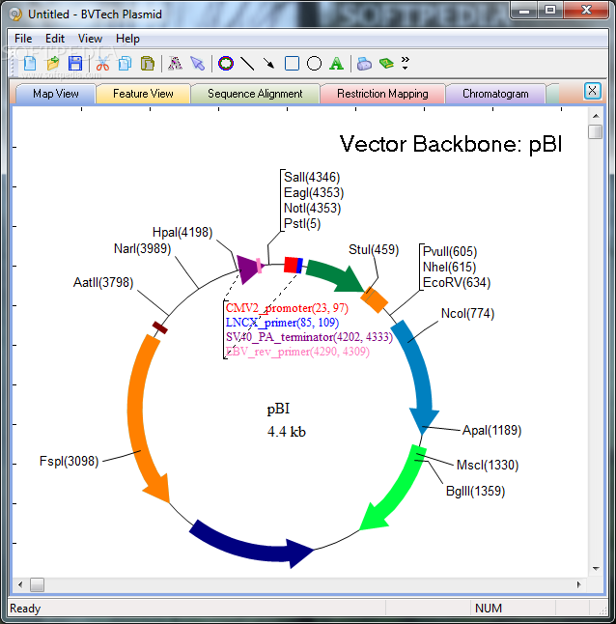This screenshot has width=616, height=624.
Task: Select the PstI(5) site label
Action: coord(302,224)
